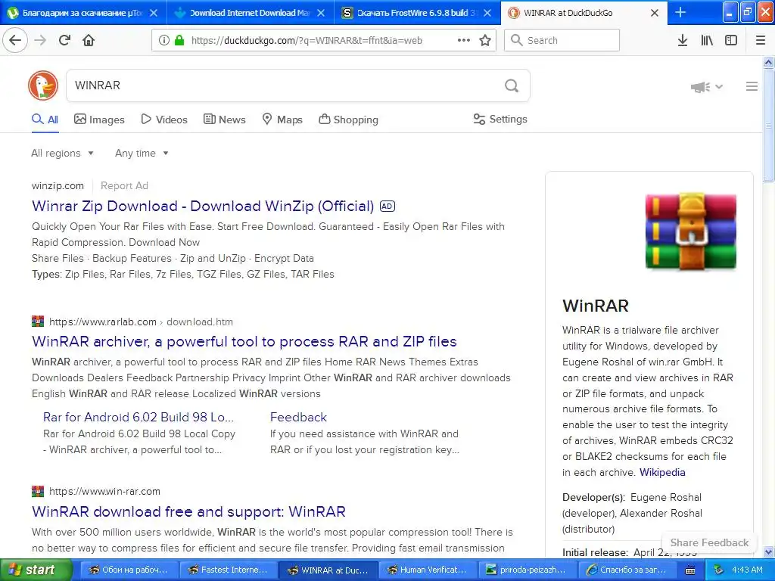Switch to Human Verification taskbar window
Screen dimensions: 775x581
[428, 570]
